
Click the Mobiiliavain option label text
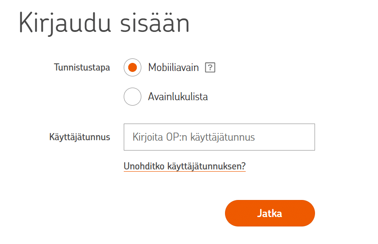(174, 68)
